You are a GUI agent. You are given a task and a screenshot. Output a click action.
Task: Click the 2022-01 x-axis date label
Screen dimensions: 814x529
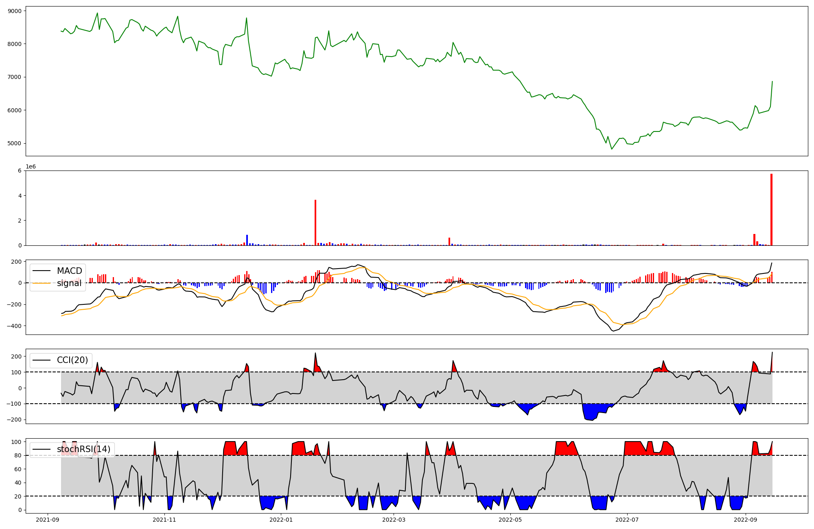[x=281, y=520]
